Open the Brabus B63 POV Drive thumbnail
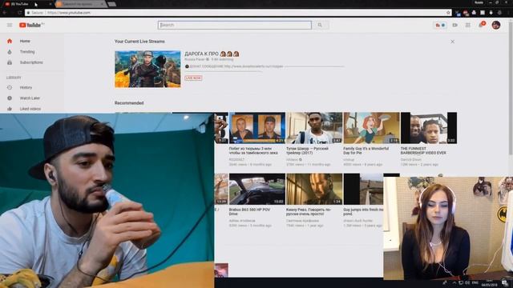Image resolution: width=513 pixels, height=288 pixels. point(257,189)
